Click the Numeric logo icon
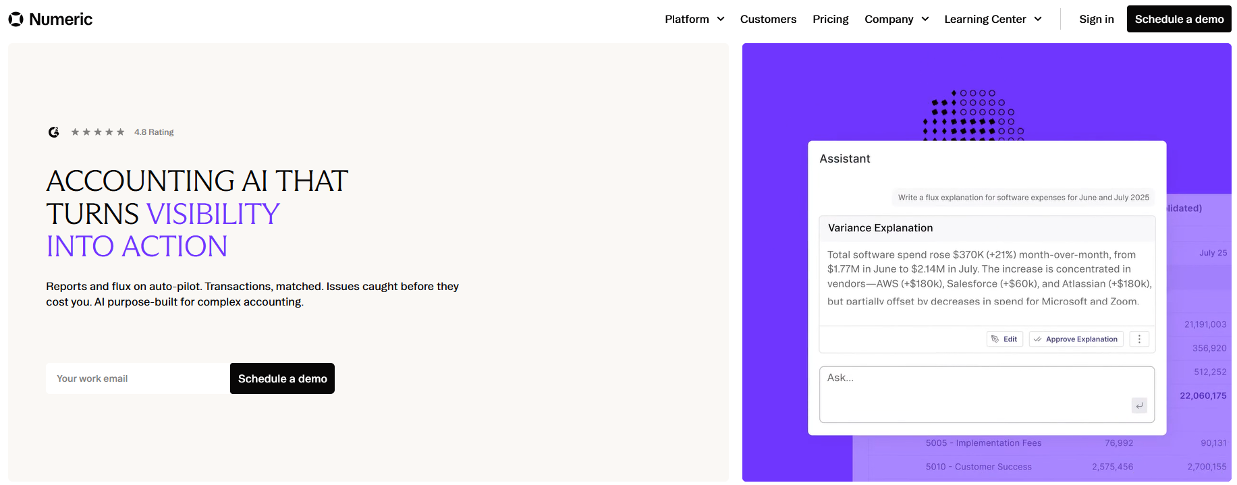The width and height of the screenshot is (1237, 485). tap(16, 20)
